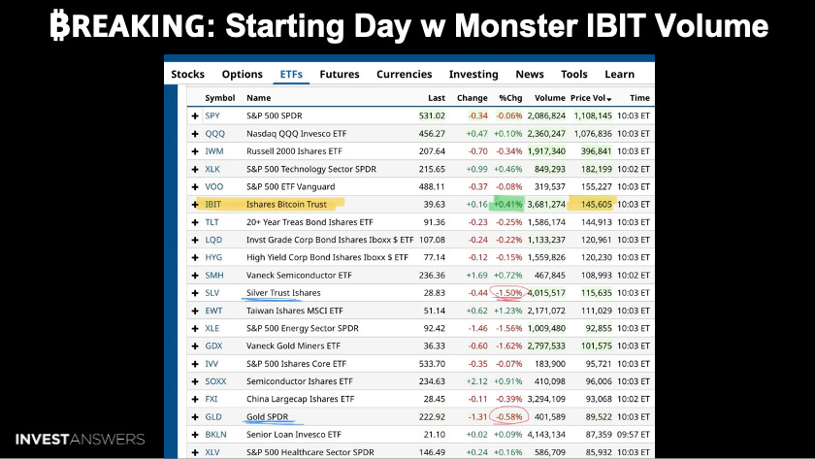Sort table by %Chg header

click(x=510, y=98)
